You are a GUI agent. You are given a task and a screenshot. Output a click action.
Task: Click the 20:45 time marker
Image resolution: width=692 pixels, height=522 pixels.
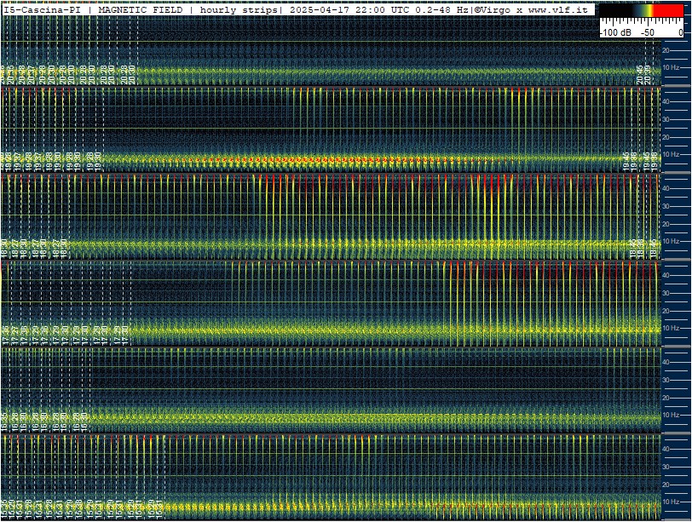coord(640,74)
